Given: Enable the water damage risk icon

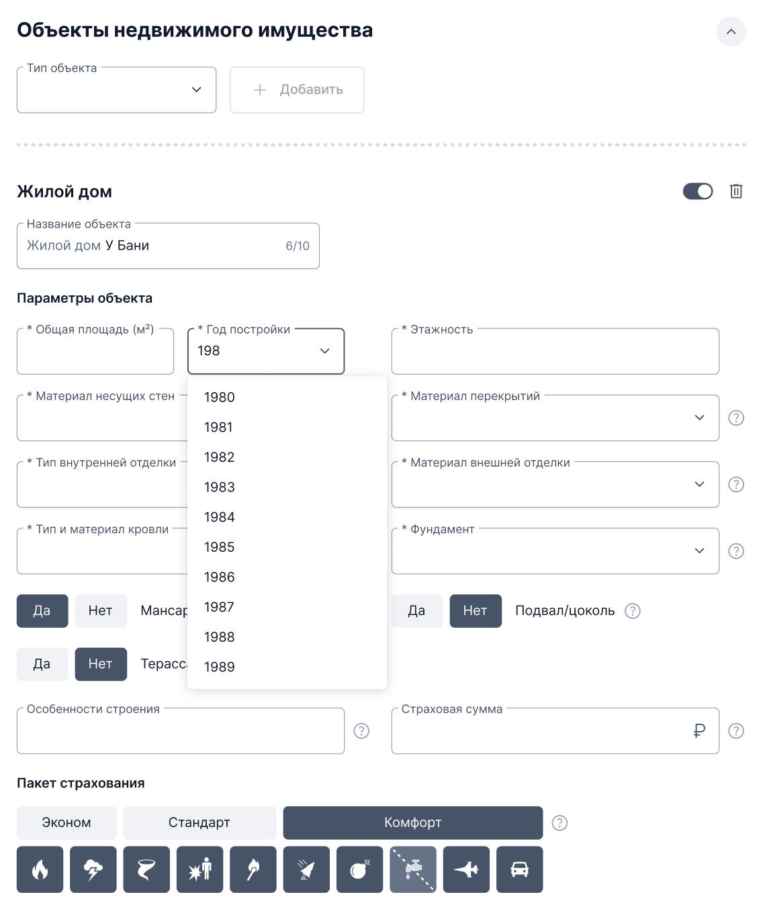Looking at the screenshot, I should click(412, 869).
